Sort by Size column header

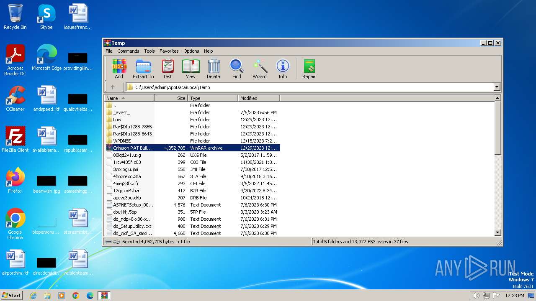(x=171, y=98)
